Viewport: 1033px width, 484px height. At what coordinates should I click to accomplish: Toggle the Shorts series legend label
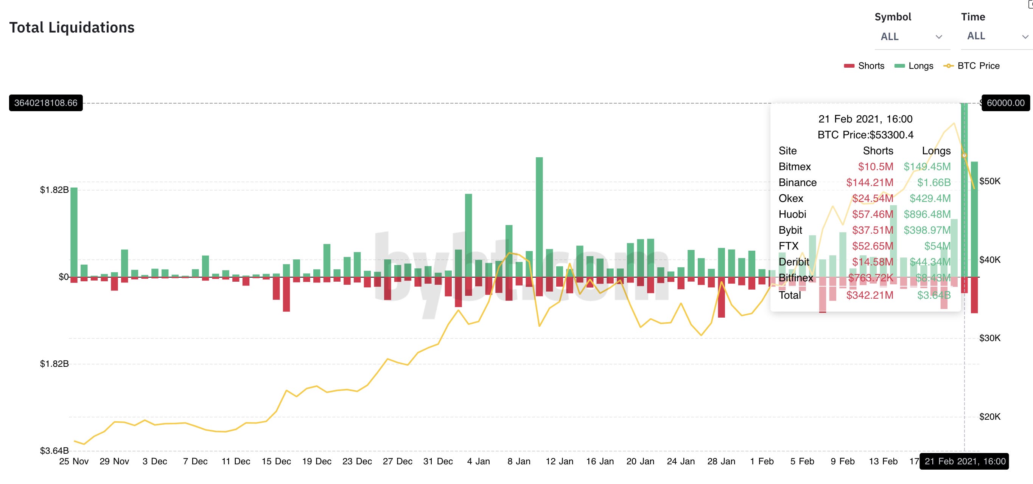871,66
